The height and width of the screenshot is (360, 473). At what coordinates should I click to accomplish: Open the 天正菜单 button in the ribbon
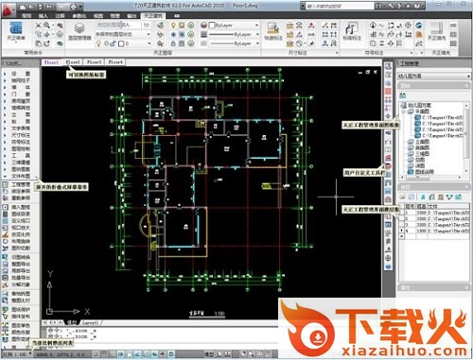(x=15, y=31)
